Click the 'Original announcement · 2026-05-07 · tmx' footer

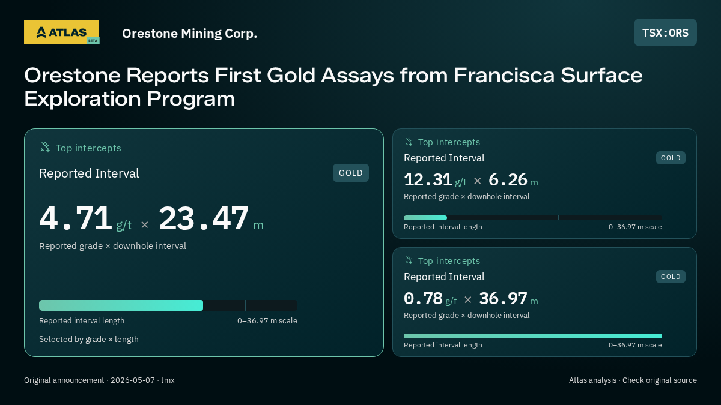(99, 380)
